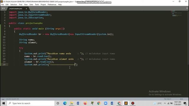Open the Project menu
Screen dimensions: 189x106
(43, 5)
